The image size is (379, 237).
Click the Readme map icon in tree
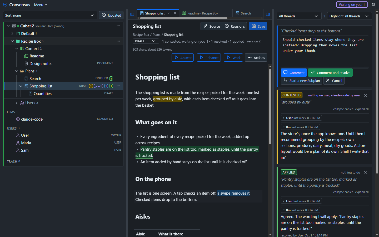(x=26, y=56)
